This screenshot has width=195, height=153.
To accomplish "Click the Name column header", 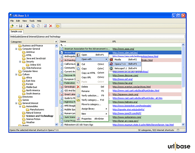I will pos(85,41).
